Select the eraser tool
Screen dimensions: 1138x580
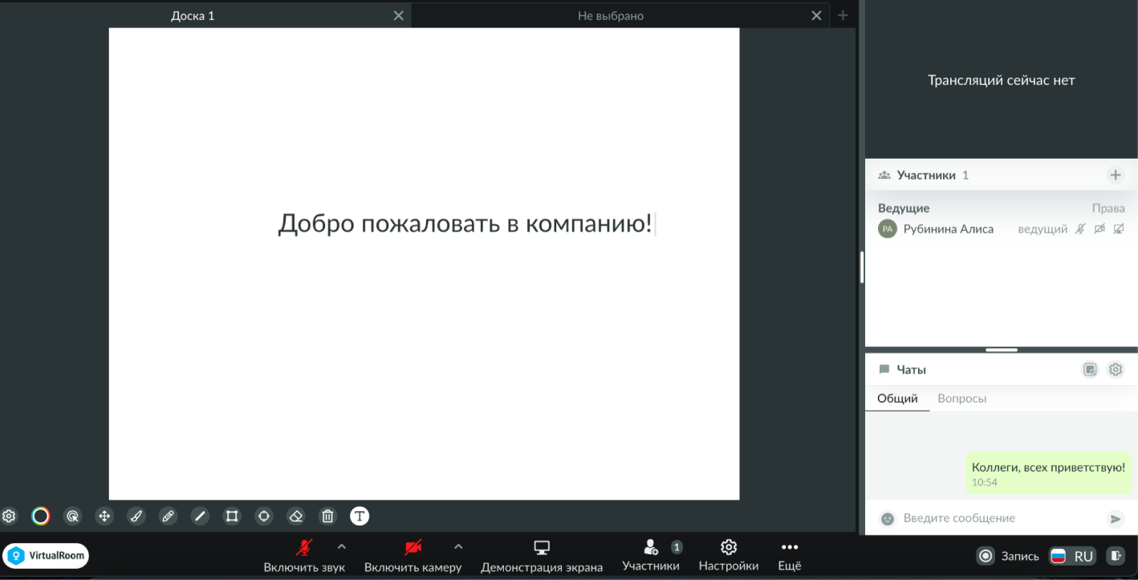coord(295,516)
